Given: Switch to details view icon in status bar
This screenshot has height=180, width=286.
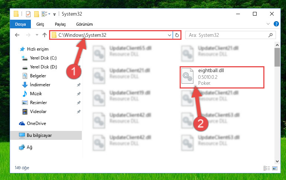Looking at the screenshot, I should (x=267, y=168).
